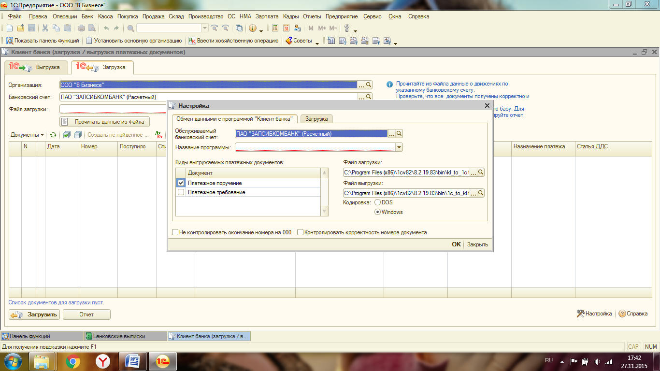
Task: Switch to Загрузка tab in Настройка dialog
Action: click(316, 119)
